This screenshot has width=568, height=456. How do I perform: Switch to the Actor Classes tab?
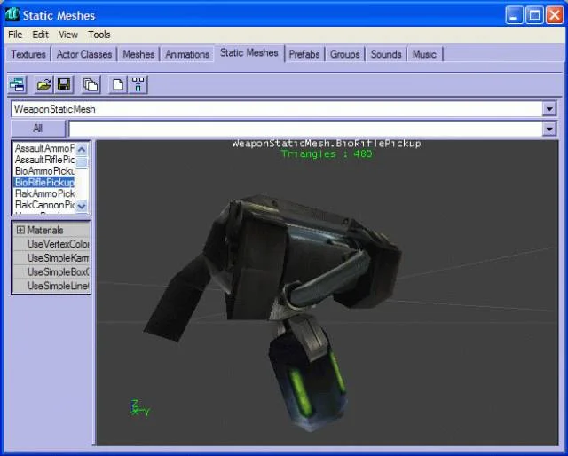click(x=84, y=54)
